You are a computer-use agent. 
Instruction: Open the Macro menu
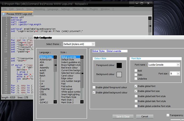click(76, 9)
